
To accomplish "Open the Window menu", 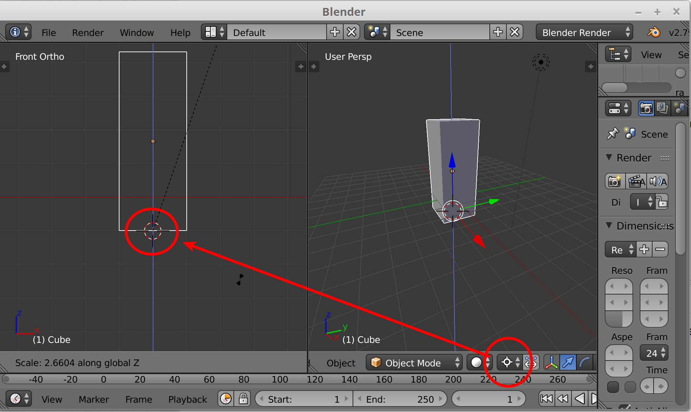I will pyautogui.click(x=137, y=32).
